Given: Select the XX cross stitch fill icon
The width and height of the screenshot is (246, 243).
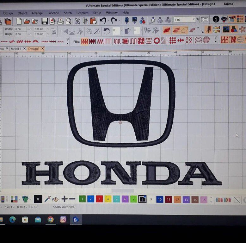Looking at the screenshot, I should click(x=188, y=40).
